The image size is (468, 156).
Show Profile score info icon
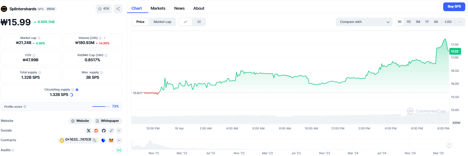point(25,107)
